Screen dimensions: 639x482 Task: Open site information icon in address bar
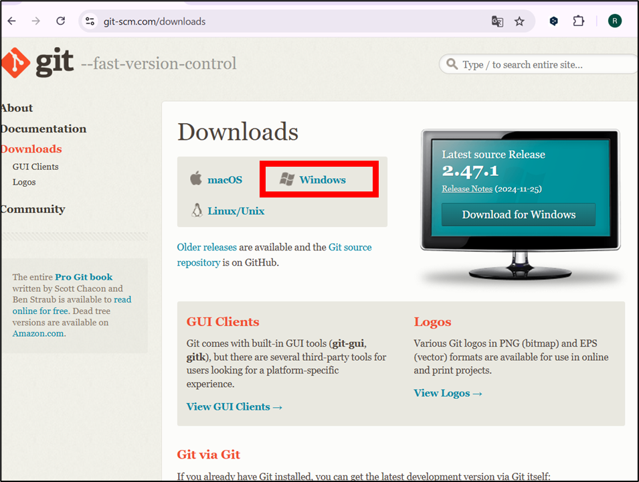[90, 21]
